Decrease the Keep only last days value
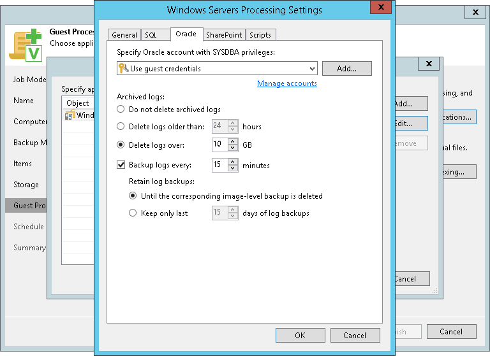Screen dimensions: 490x356 tap(233, 216)
